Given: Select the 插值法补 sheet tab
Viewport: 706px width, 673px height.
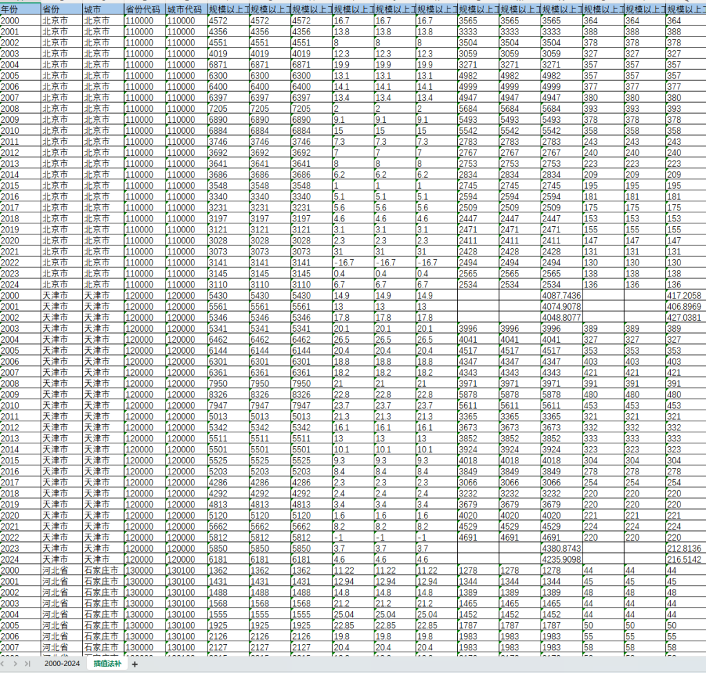Looking at the screenshot, I should 107,663.
